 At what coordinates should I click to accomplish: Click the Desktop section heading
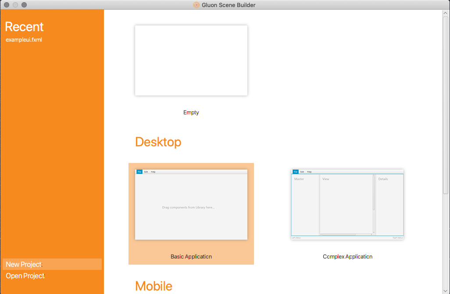pos(158,142)
